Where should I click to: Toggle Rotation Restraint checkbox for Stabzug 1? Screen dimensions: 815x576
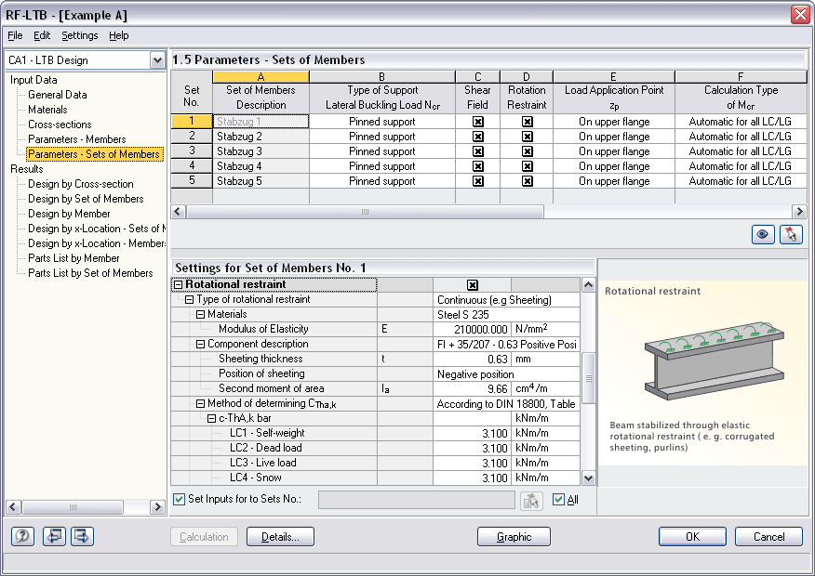pyautogui.click(x=527, y=122)
